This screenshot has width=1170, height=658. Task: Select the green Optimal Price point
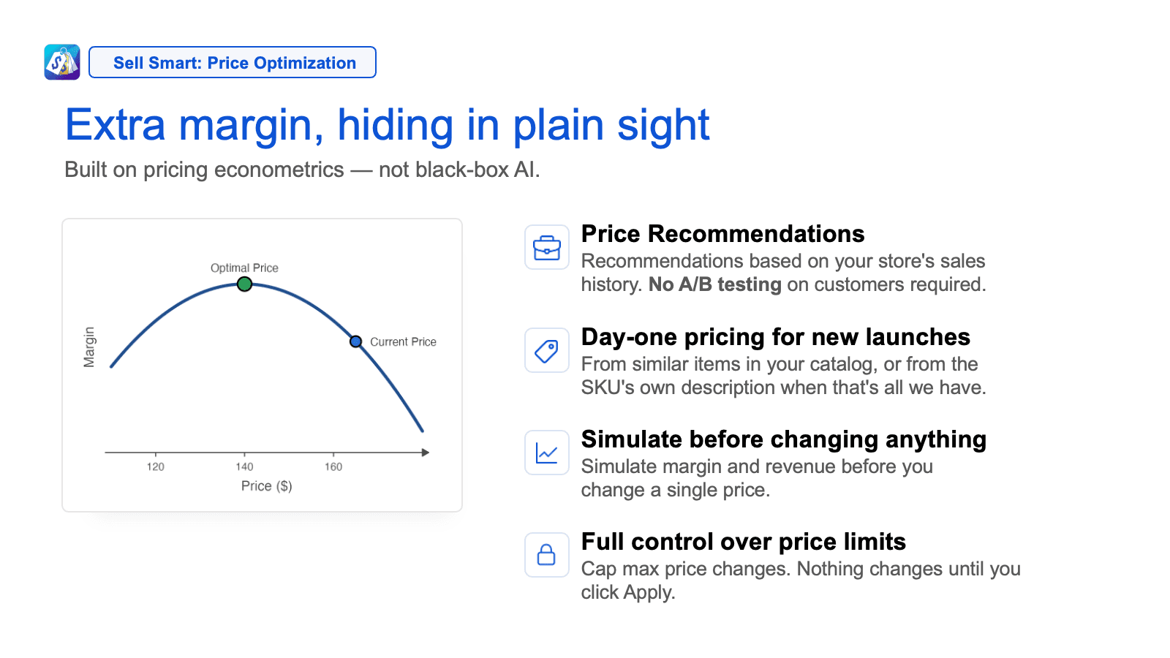(x=245, y=284)
